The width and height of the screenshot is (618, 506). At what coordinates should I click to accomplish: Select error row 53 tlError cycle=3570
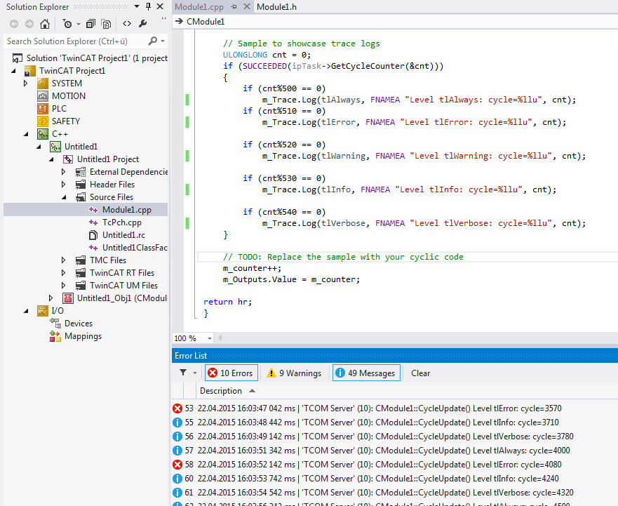[395, 408]
